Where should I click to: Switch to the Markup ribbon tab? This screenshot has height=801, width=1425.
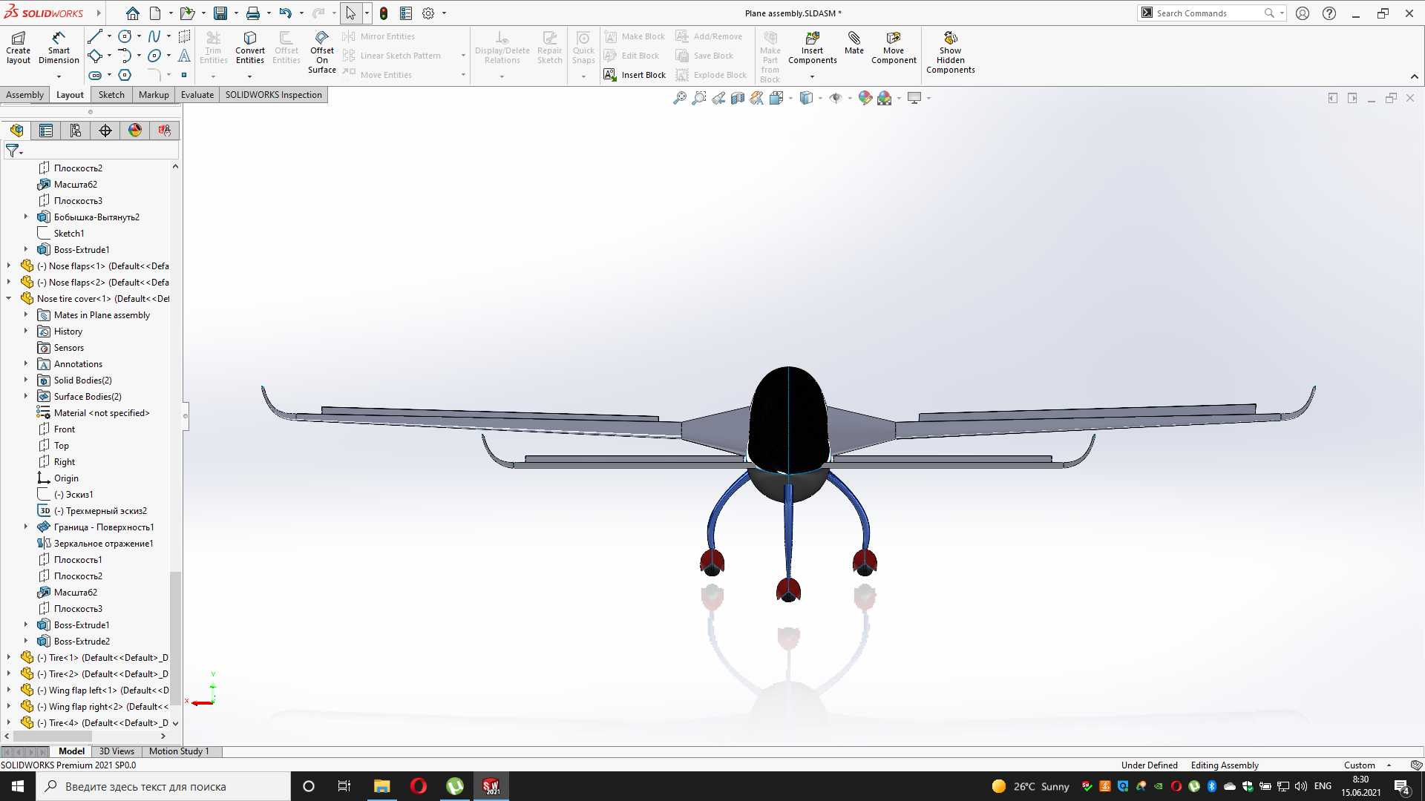click(154, 95)
